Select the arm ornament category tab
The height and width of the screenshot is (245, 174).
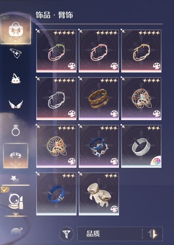tap(16, 156)
